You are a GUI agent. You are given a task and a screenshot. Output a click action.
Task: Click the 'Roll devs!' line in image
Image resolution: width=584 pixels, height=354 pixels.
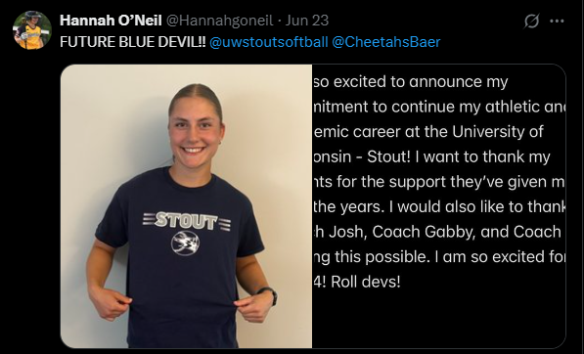coord(357,282)
